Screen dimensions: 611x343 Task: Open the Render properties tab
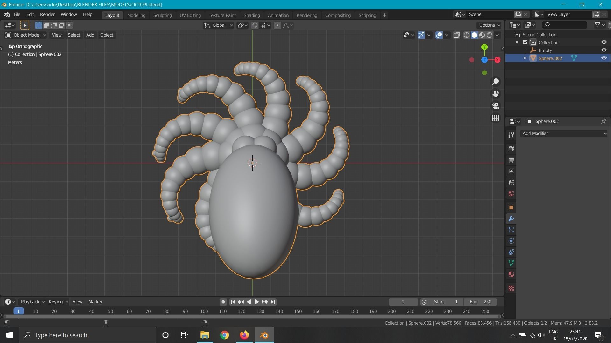pyautogui.click(x=511, y=149)
